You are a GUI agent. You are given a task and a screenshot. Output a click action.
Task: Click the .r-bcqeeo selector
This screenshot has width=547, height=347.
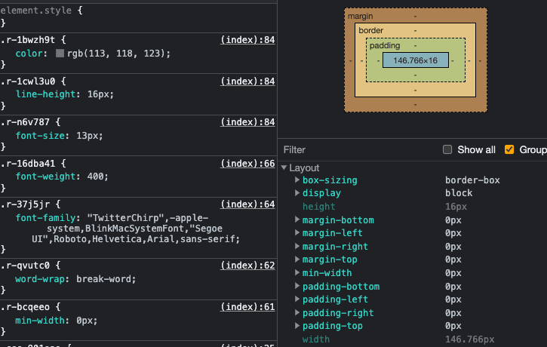(x=25, y=307)
